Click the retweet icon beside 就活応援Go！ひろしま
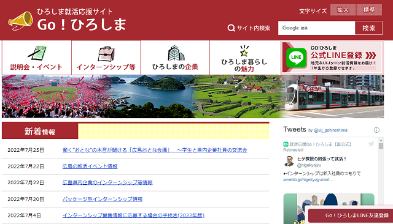393x224 pixels. (286, 144)
